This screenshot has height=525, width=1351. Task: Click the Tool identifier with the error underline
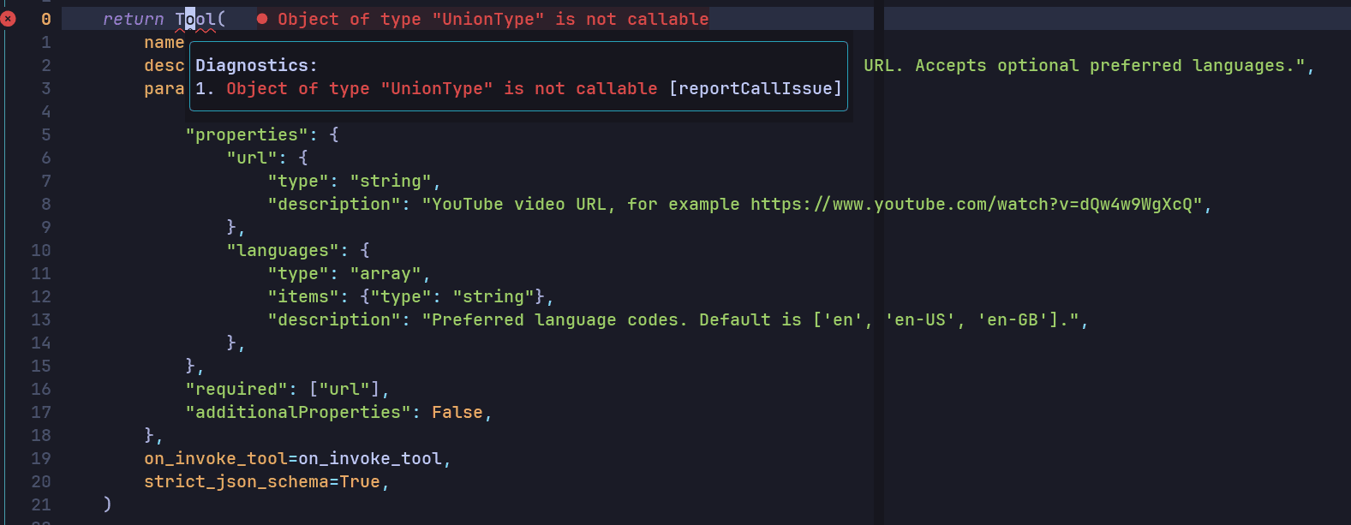pos(195,19)
